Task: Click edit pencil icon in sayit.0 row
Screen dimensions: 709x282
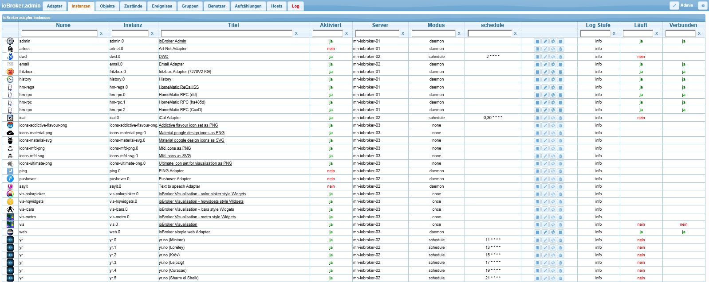Action: pos(545,186)
